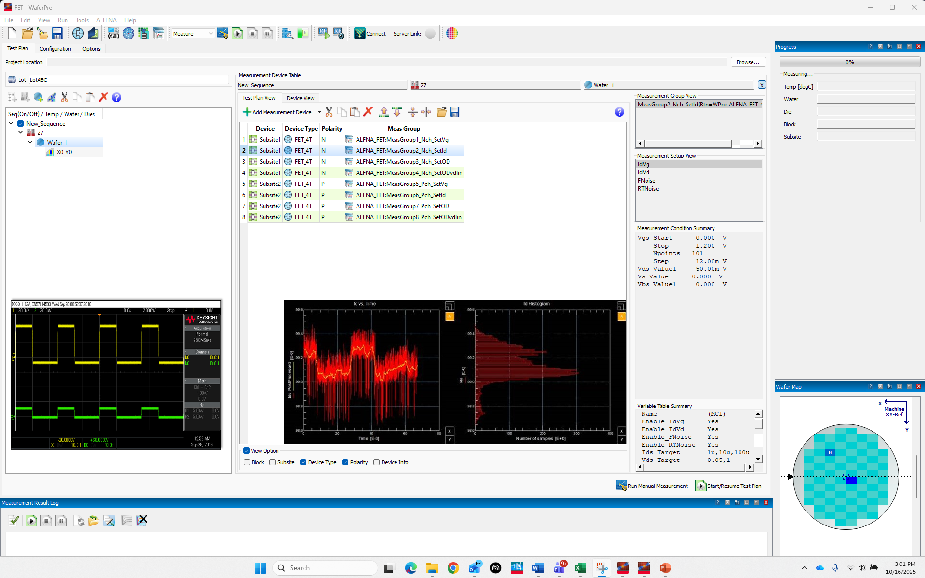Pause the measurement from the toolbar
This screenshot has width=925, height=578.
coord(267,33)
